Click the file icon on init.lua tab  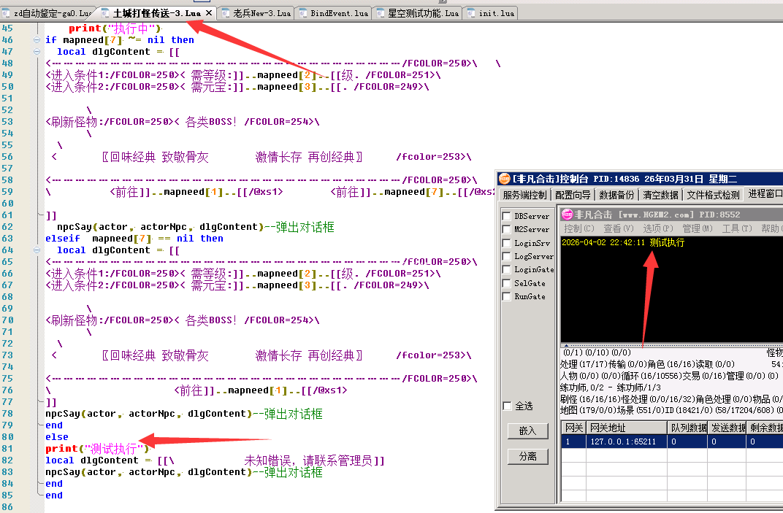(x=471, y=13)
